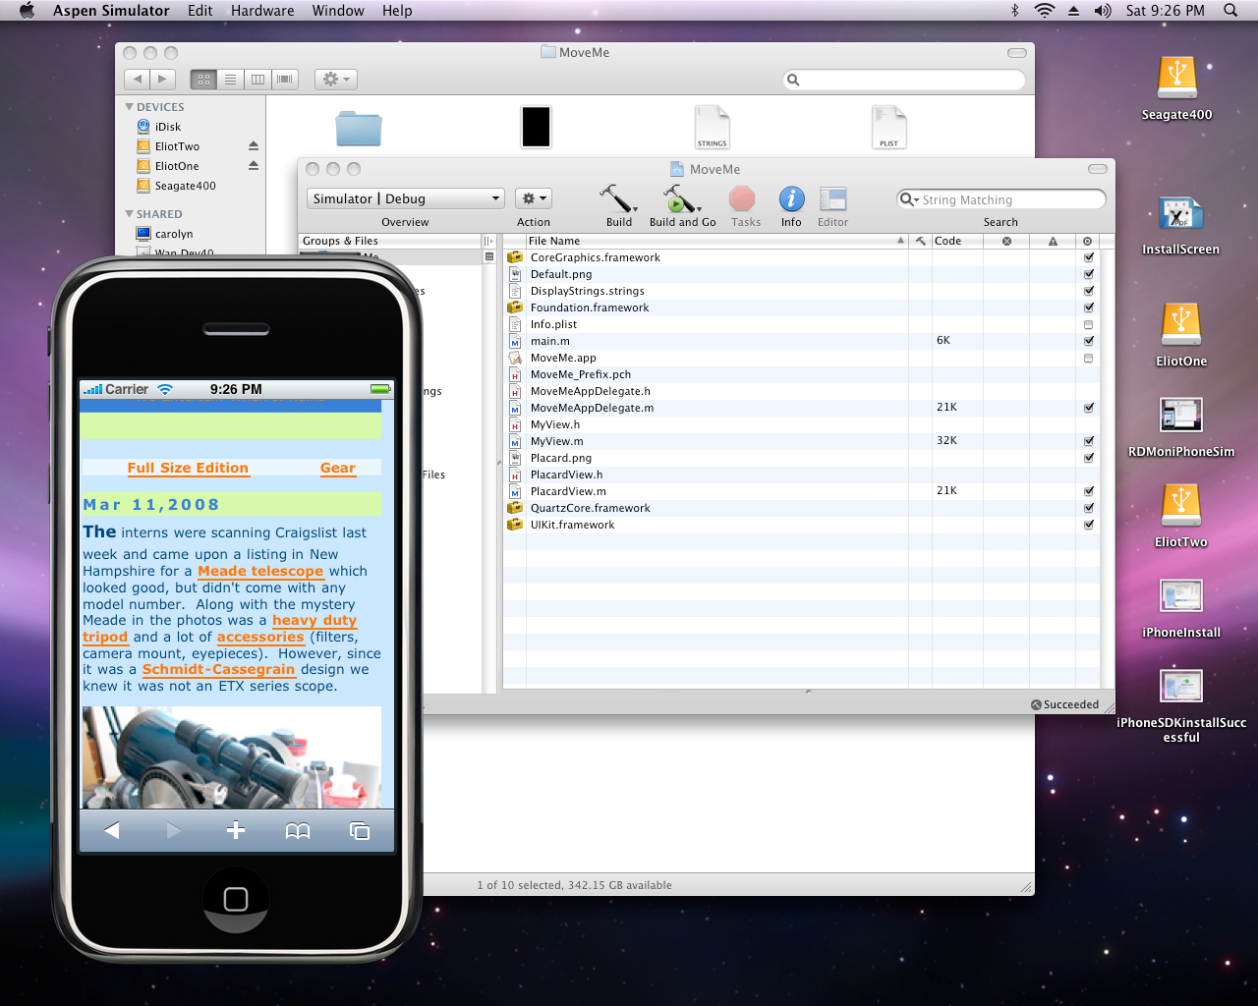The image size is (1258, 1006).
Task: Tap the plus add bookmark icon in Safari
Action: (236, 831)
